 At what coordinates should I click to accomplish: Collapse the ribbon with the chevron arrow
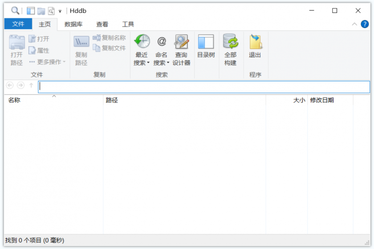354,24
